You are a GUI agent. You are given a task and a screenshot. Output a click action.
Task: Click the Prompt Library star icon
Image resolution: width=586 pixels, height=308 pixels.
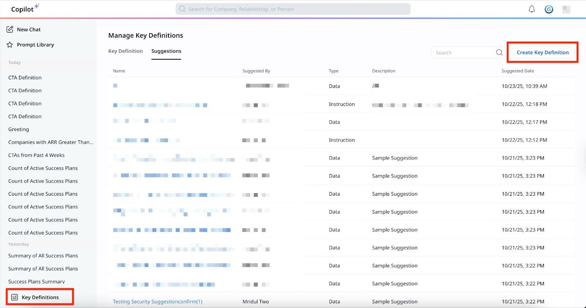10,45
